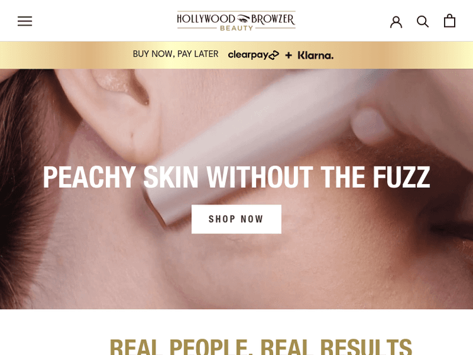Open the hamburger navigation menu

click(x=25, y=21)
